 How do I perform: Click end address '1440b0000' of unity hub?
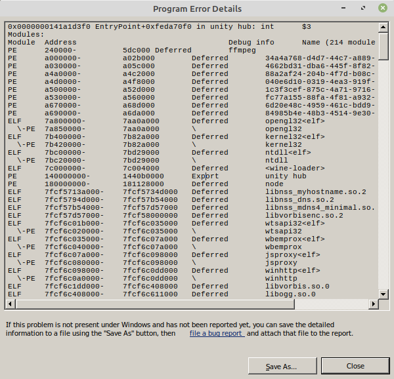(x=143, y=176)
